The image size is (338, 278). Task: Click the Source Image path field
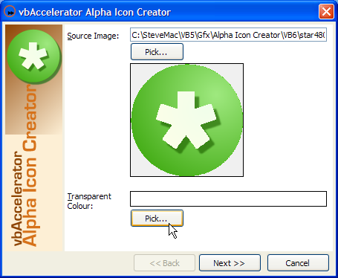(x=228, y=35)
